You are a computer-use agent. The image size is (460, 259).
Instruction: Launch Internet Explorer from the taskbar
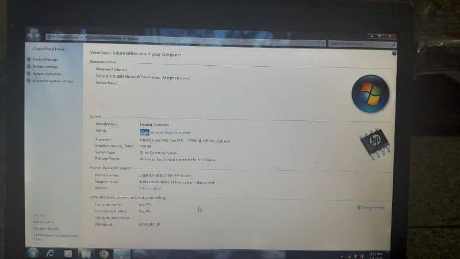click(50, 253)
